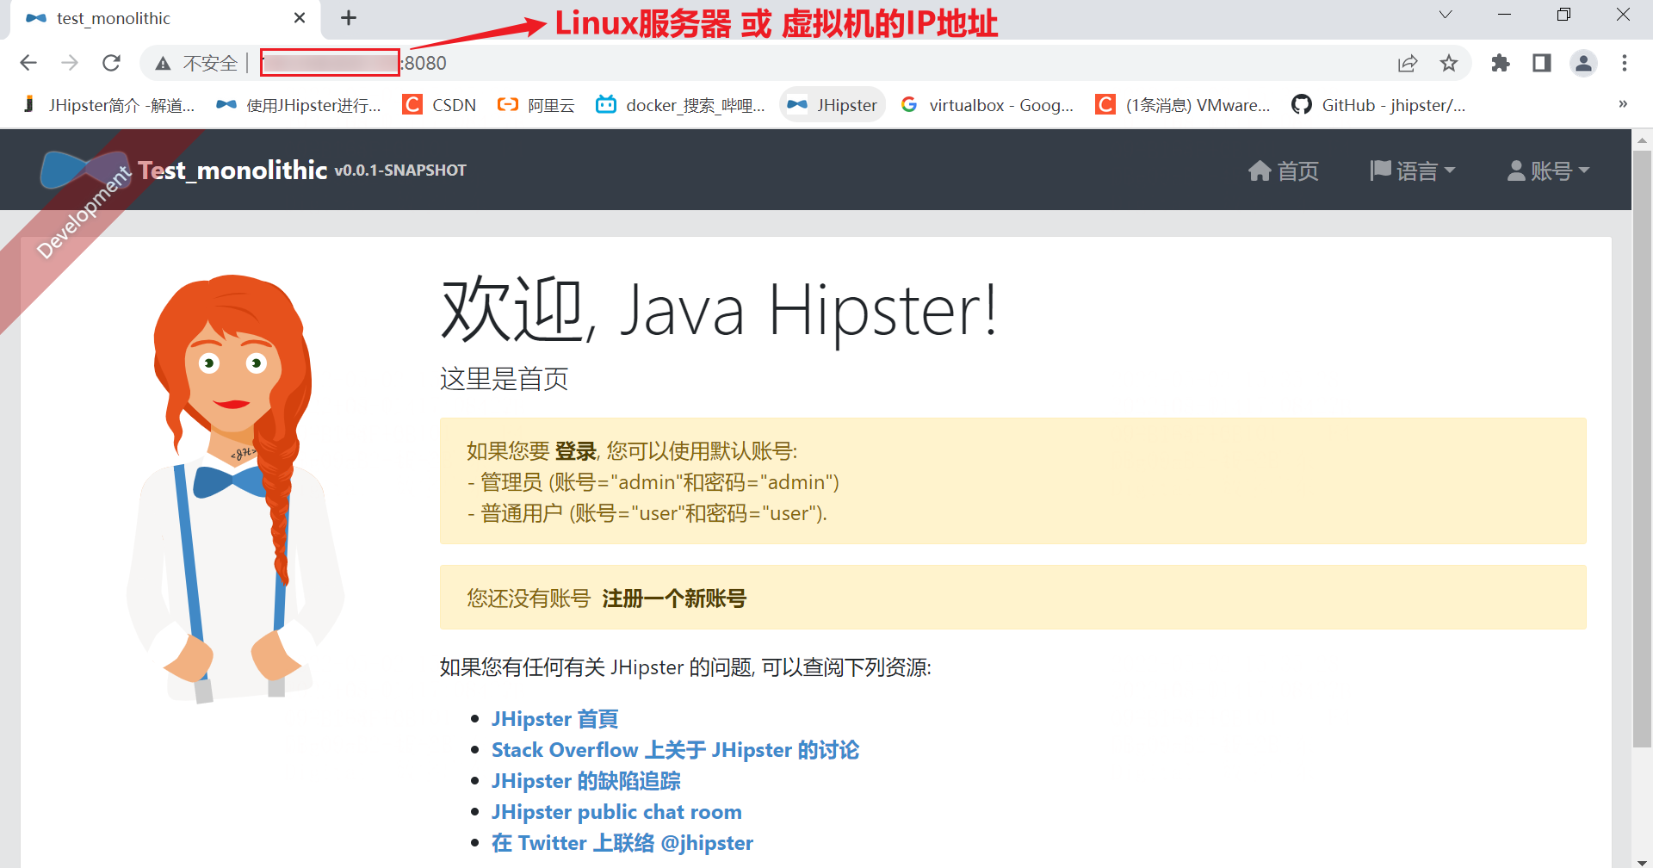
Task: Open the docker_搜索 bilibili bookmark
Action: pyautogui.click(x=680, y=105)
